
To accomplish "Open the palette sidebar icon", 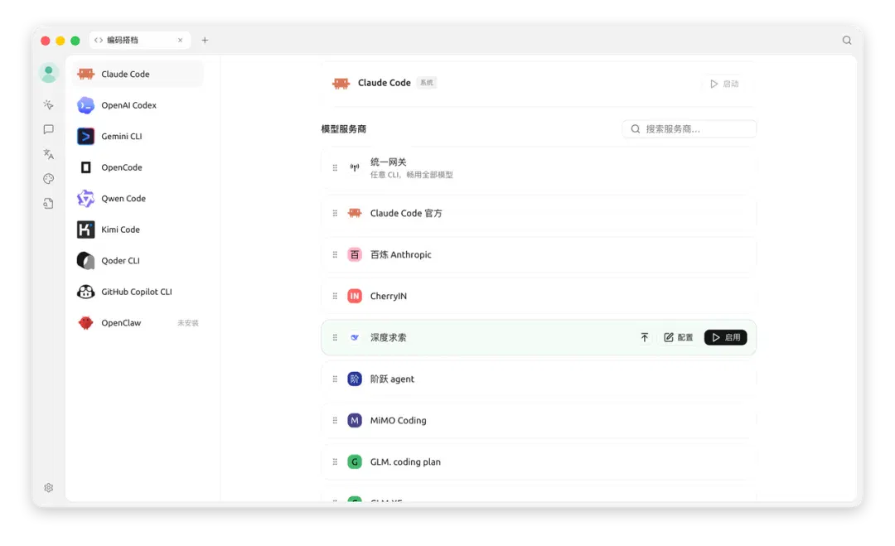I will (49, 179).
